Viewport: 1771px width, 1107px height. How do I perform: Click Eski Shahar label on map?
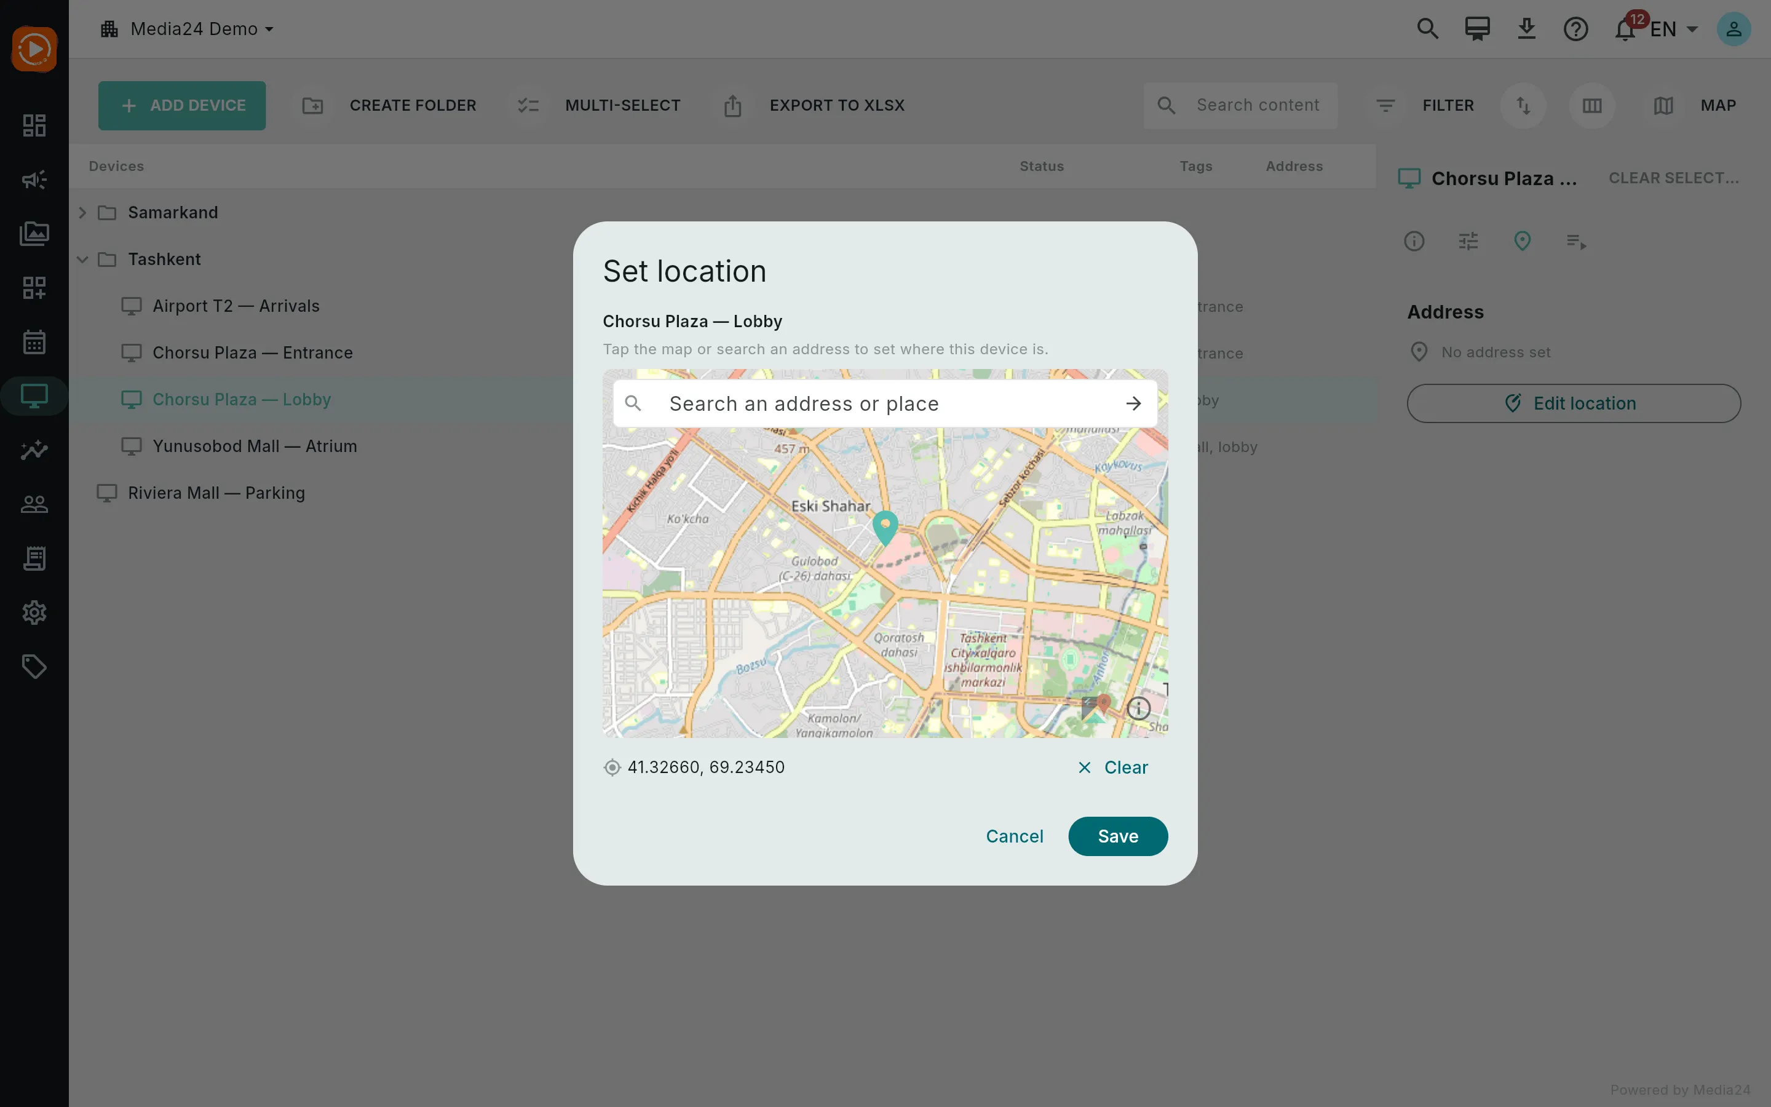click(x=831, y=506)
